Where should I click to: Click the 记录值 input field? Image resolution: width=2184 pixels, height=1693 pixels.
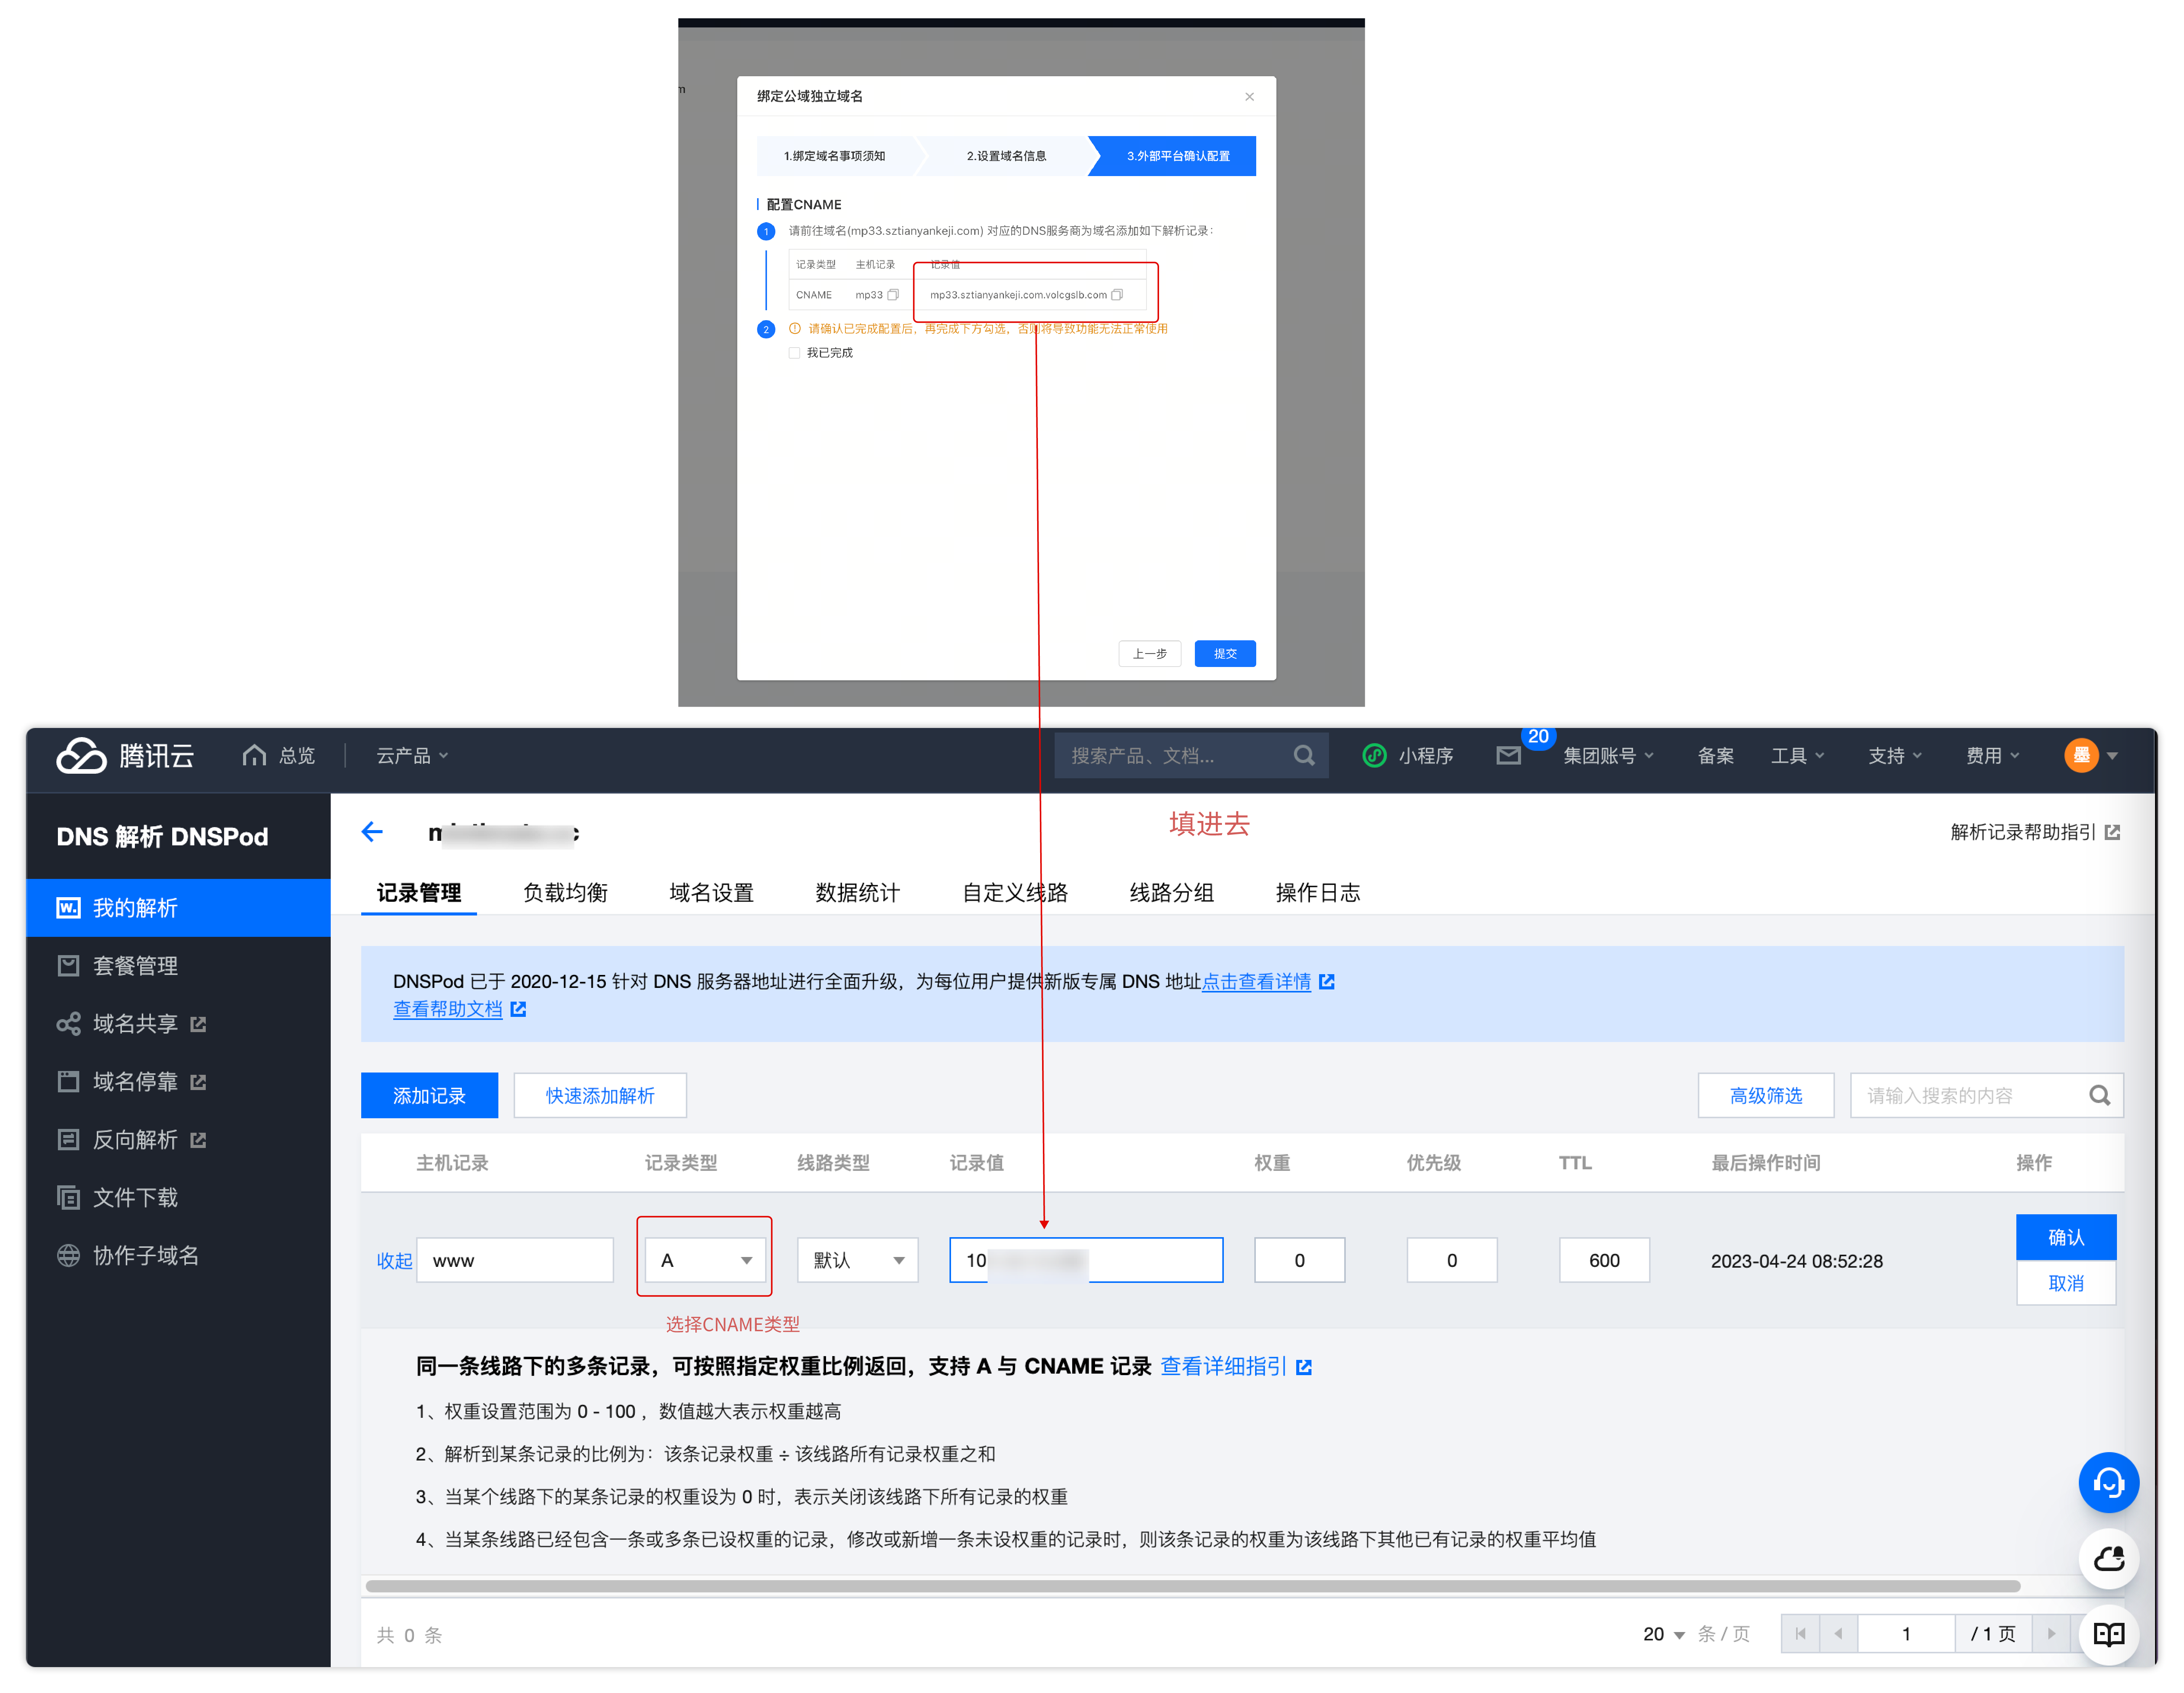[1086, 1260]
